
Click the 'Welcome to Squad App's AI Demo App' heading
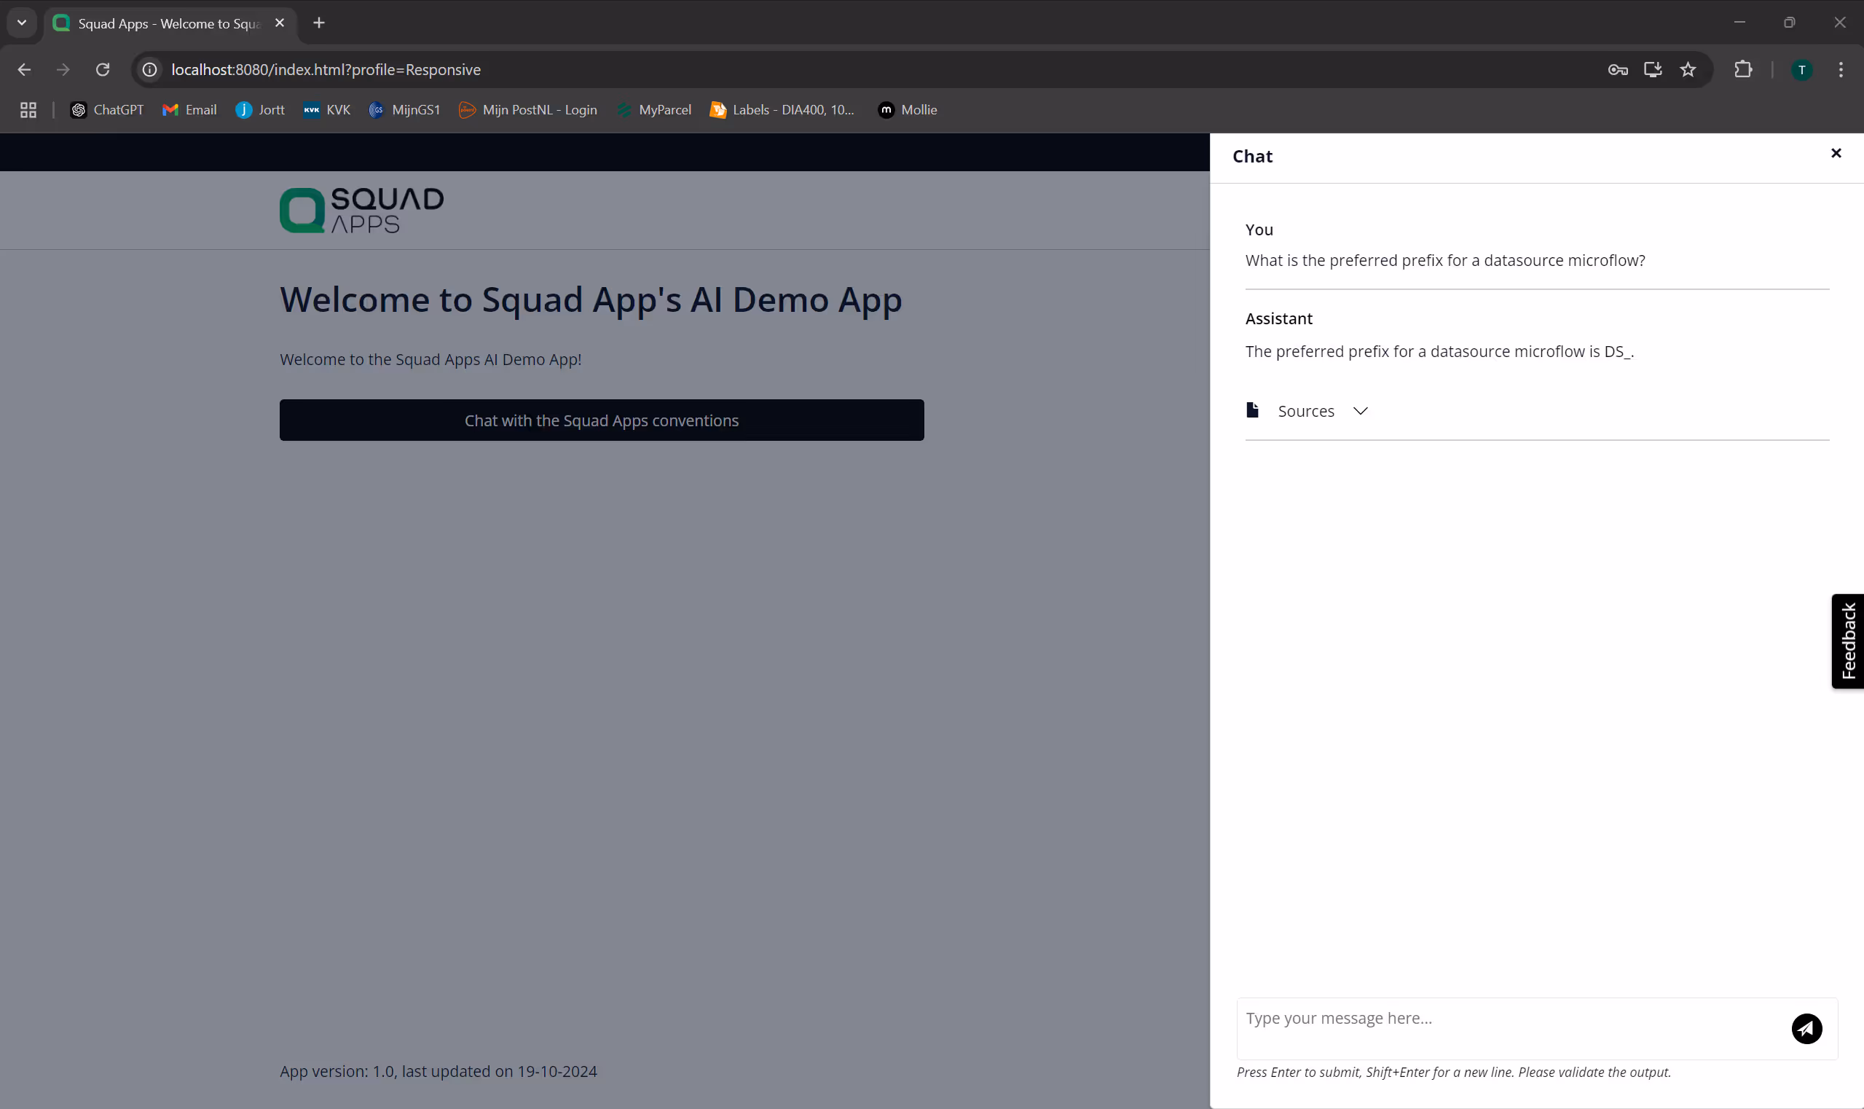[591, 299]
